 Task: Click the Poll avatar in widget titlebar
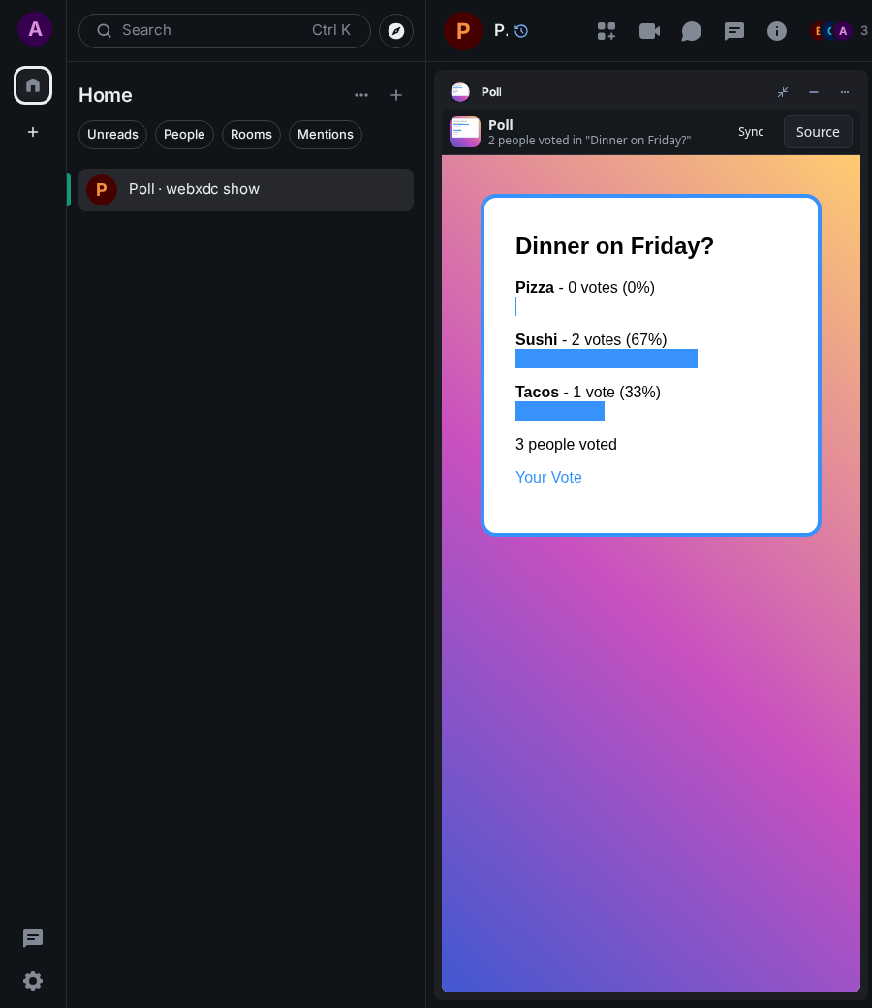pos(460,92)
